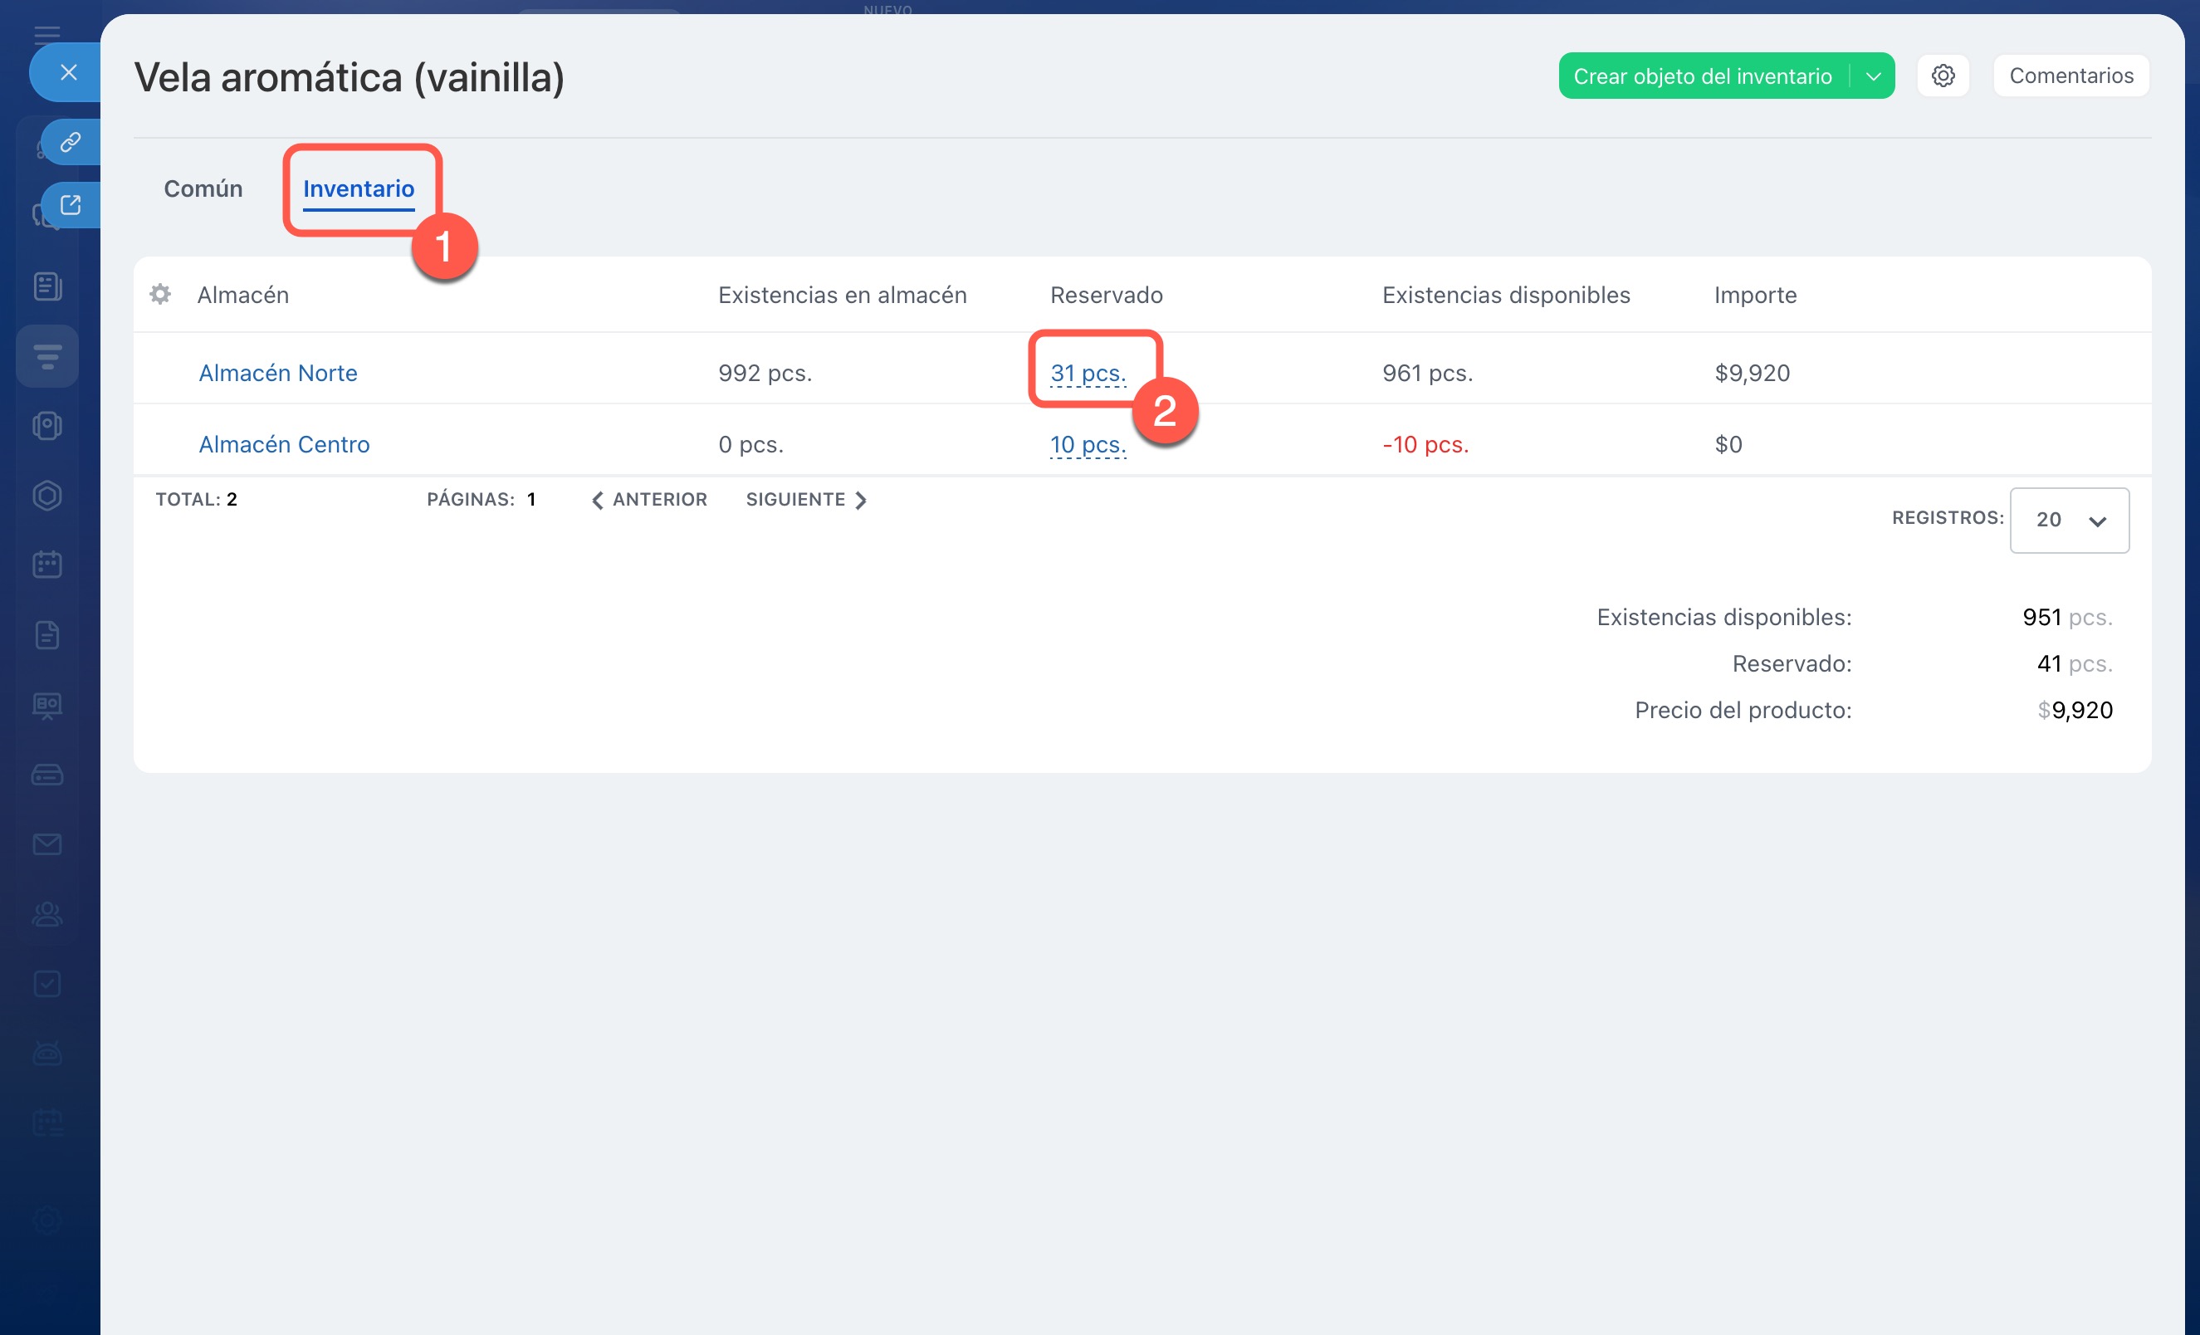Click the highlighted CRM icon in the sidebar
2200x1335 pixels.
(x=47, y=356)
